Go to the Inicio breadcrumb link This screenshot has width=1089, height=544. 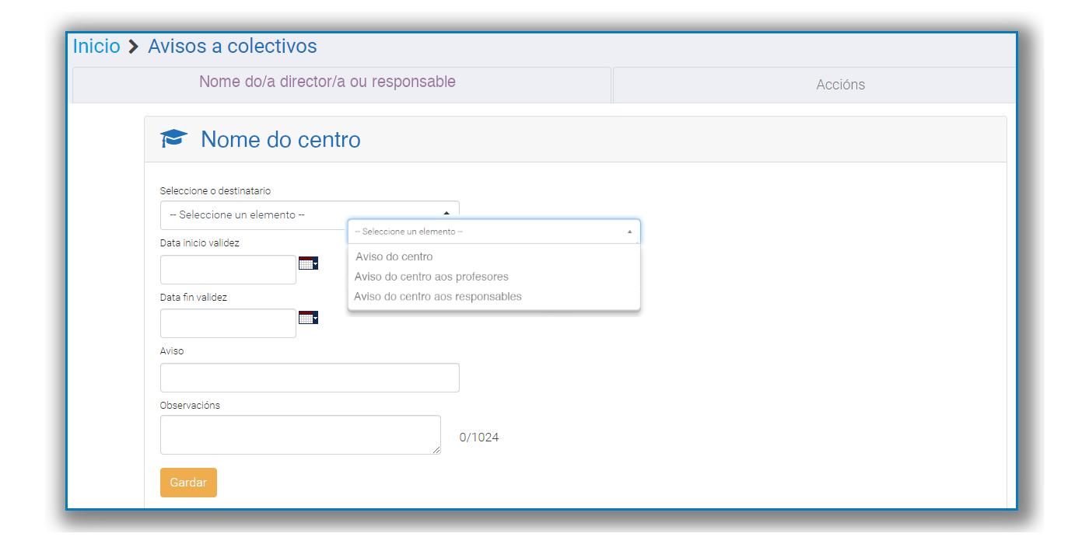(x=96, y=47)
